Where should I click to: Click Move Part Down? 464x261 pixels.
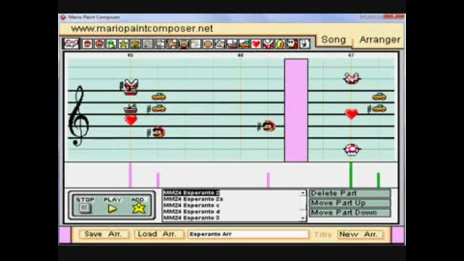350,213
